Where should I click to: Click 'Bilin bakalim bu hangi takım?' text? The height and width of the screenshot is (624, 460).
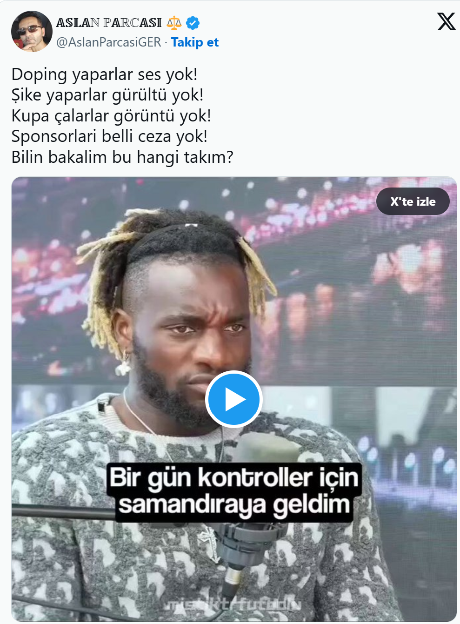[122, 157]
